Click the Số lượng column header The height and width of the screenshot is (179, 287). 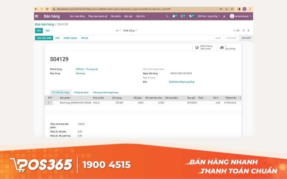117,98
